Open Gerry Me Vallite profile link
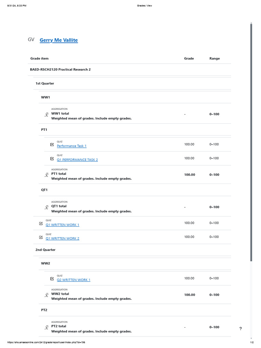 point(59,40)
